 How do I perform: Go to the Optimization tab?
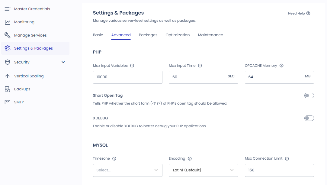pos(178,35)
